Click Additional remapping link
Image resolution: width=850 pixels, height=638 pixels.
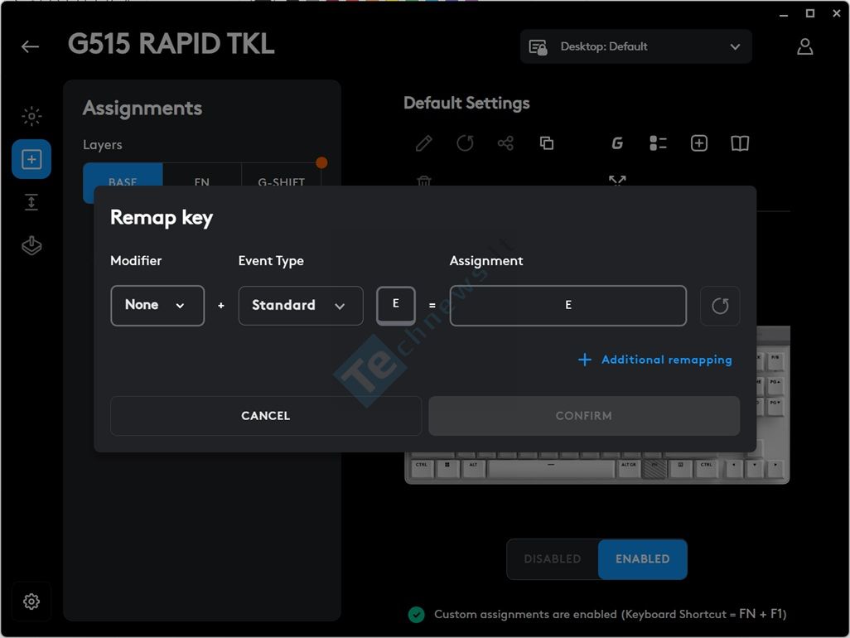(x=654, y=360)
